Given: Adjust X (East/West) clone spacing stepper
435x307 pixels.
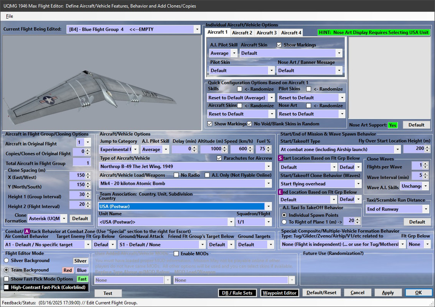Looking at the screenshot, I should (88, 175).
